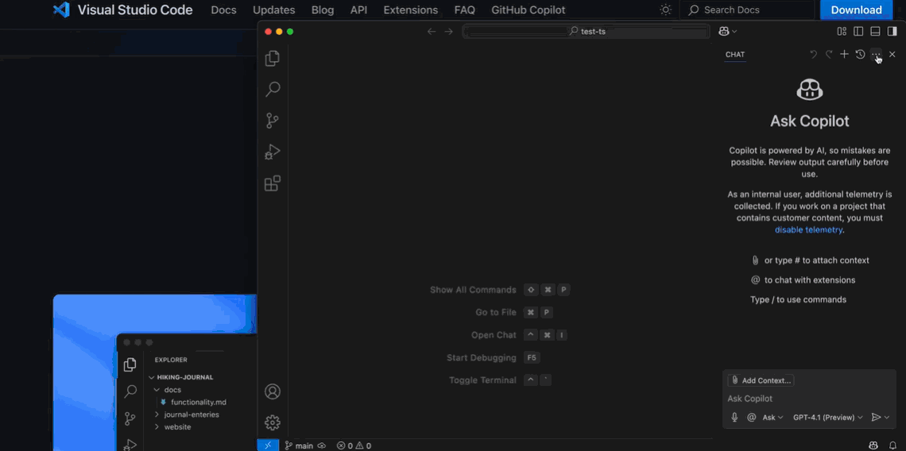The height and width of the screenshot is (451, 906).
Task: Click the @ chat participants icon
Action: [751, 417]
